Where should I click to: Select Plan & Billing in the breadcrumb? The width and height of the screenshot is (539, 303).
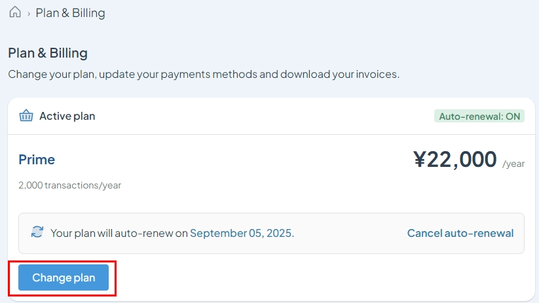[71, 12]
